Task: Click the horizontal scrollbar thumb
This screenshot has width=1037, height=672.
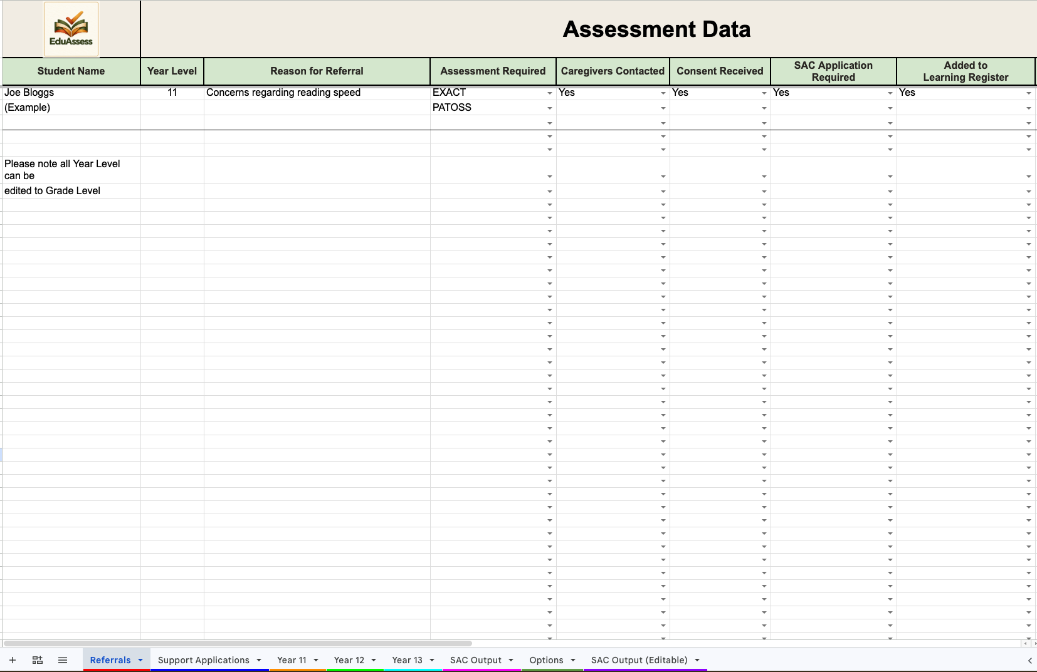Action: [x=238, y=643]
